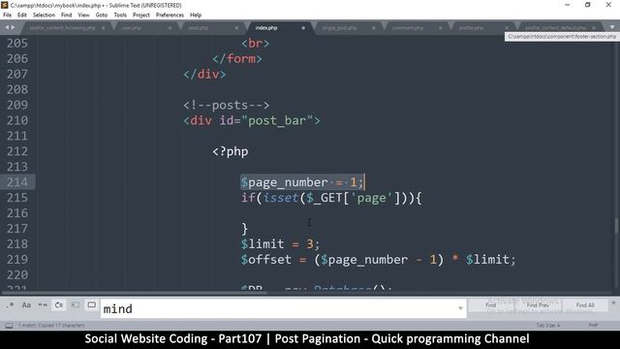Click line number 219 in gutter
The height and width of the screenshot is (349, 620).
click(x=17, y=259)
